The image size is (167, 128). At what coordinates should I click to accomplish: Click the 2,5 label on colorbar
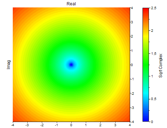154,8
